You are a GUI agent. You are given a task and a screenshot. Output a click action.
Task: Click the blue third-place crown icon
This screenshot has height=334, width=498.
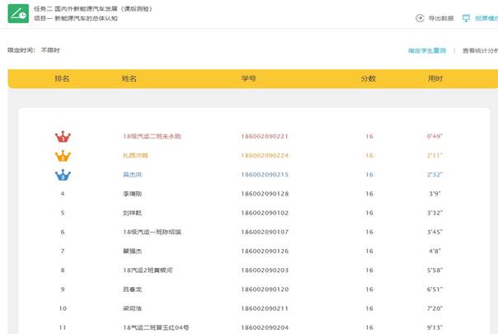pyautogui.click(x=62, y=175)
